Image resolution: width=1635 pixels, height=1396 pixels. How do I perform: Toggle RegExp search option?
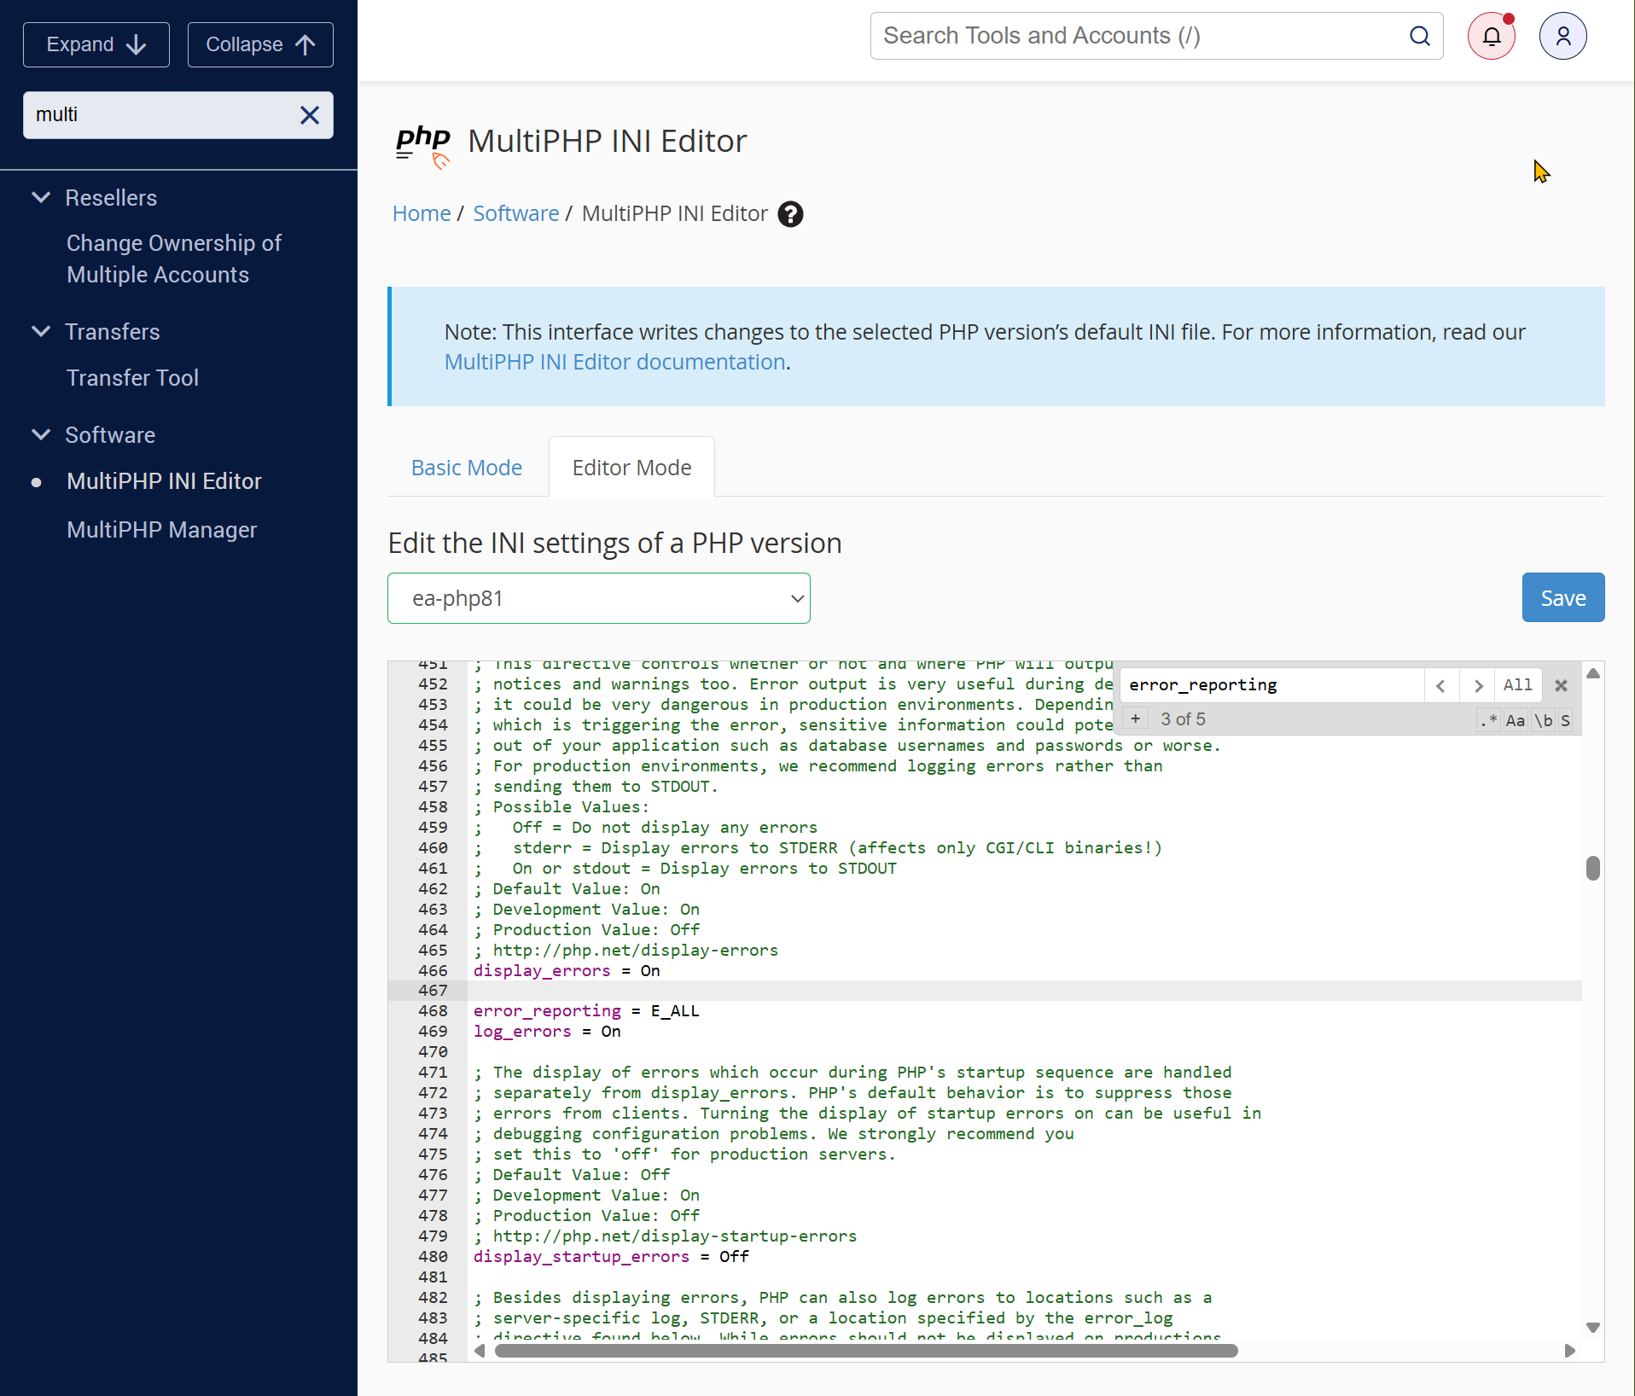tap(1489, 720)
